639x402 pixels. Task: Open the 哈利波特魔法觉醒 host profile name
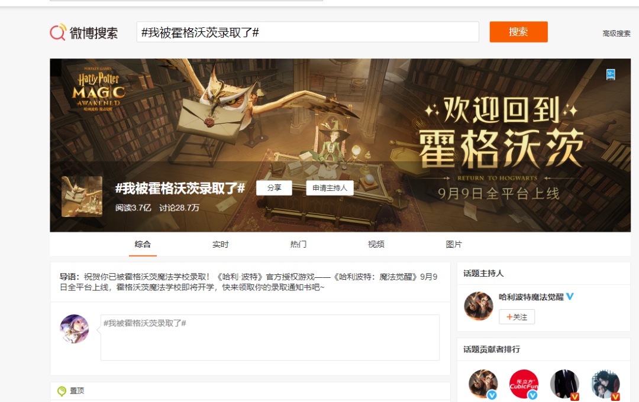click(x=531, y=297)
